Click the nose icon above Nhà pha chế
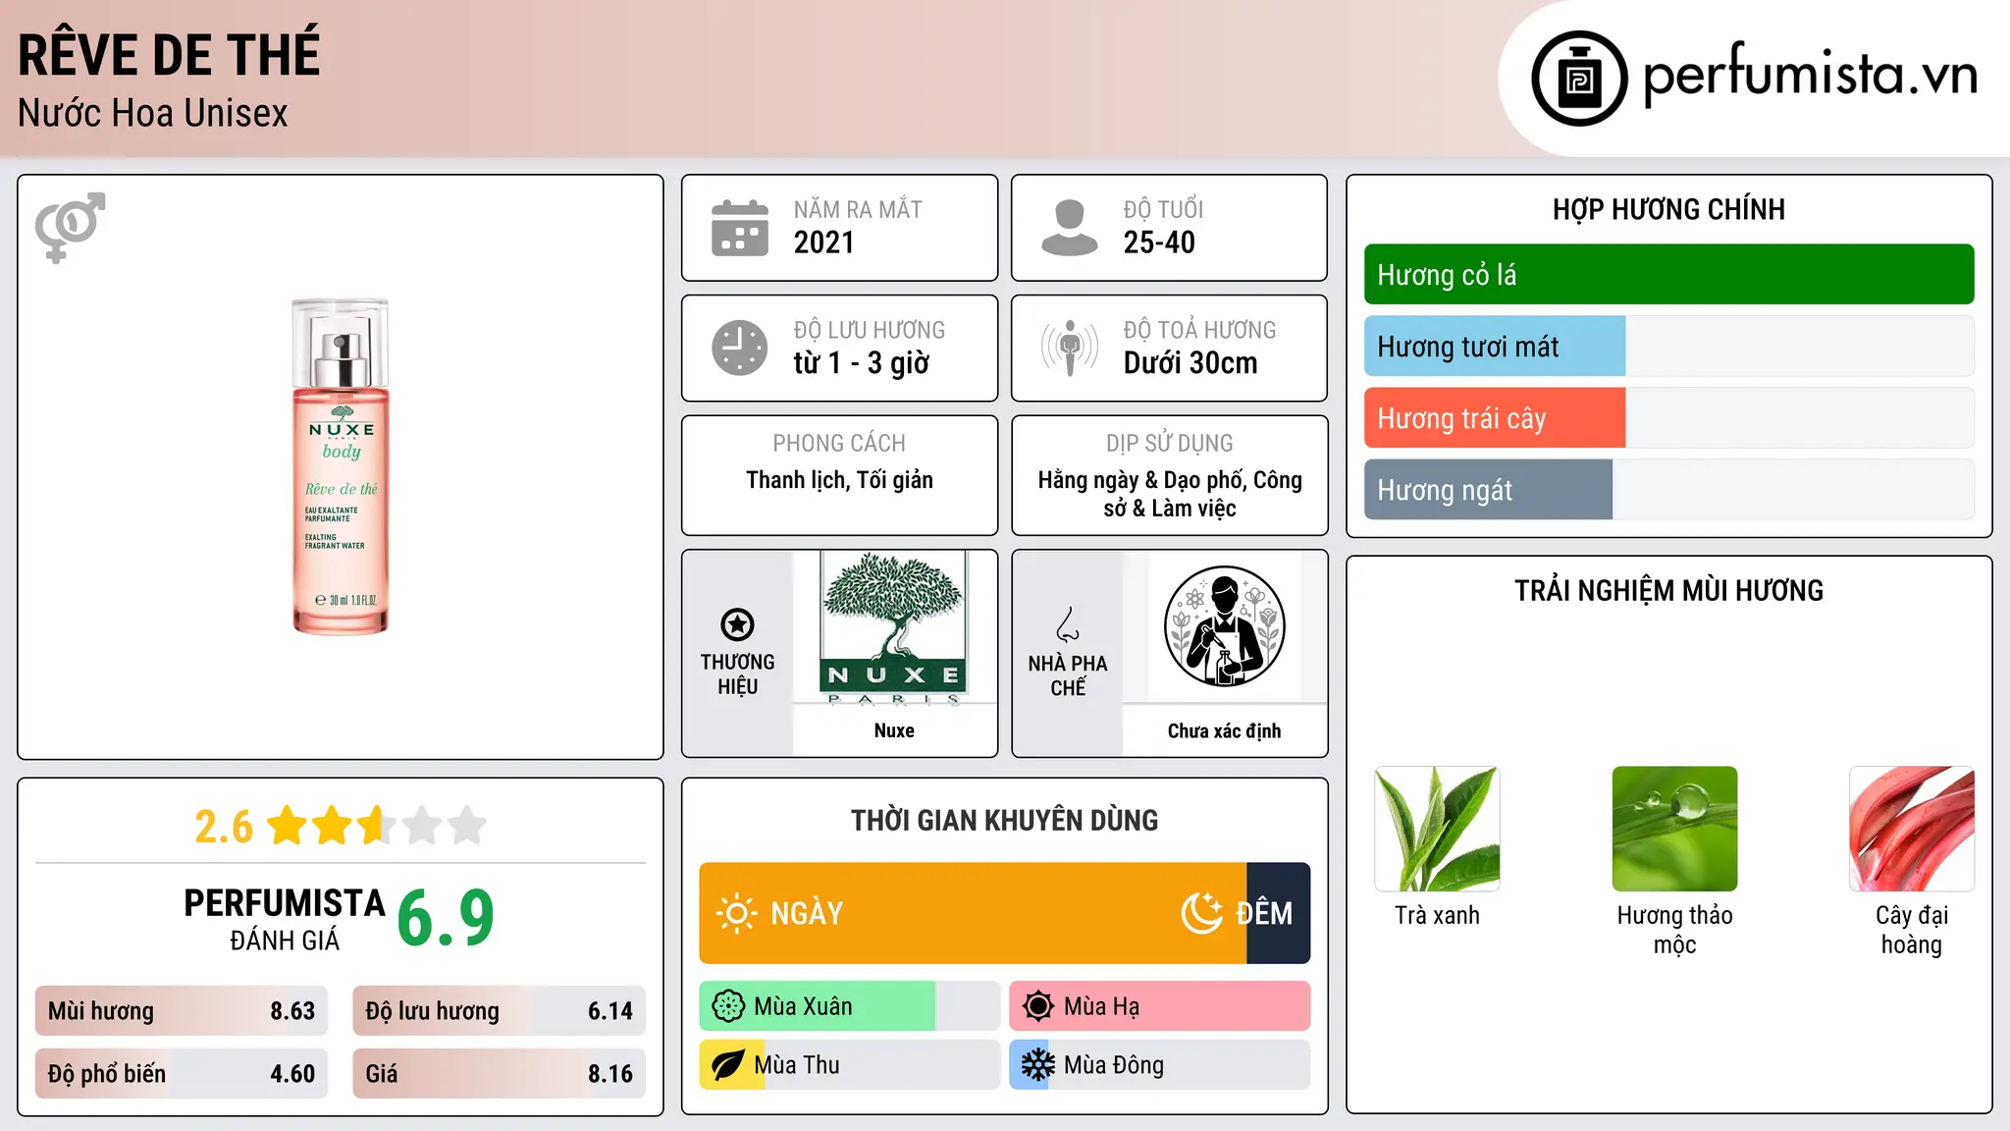 click(1068, 624)
